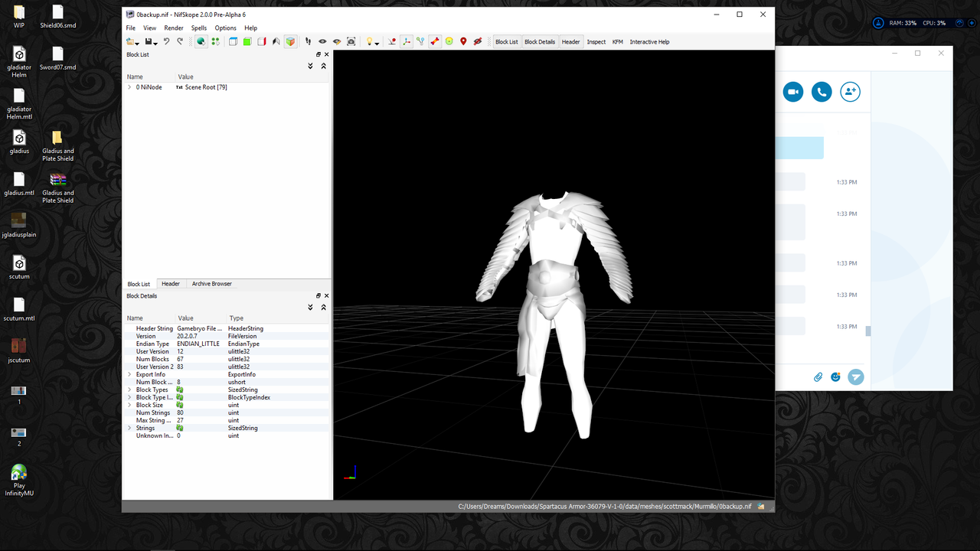980x551 pixels.
Task: Toggle Block Details panel toolbar button
Action: pos(540,42)
